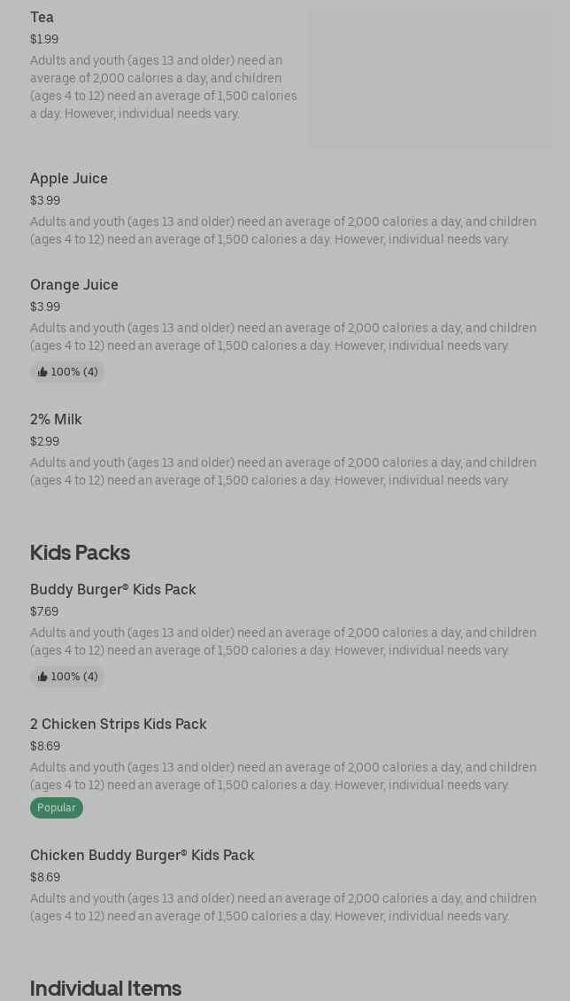Viewport: 570px width, 1001px height.
Task: Click the Popular badge on Chicken Strips pack
Action: (x=57, y=808)
